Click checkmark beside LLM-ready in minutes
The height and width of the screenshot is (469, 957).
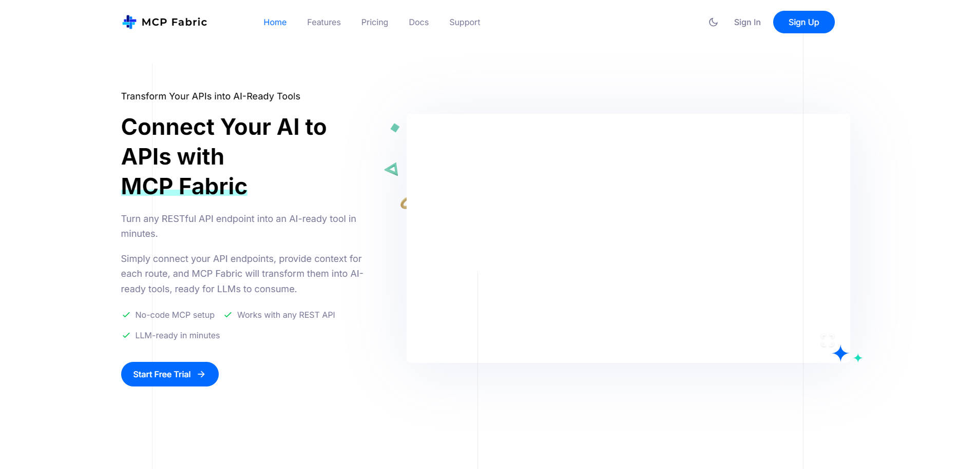pyautogui.click(x=126, y=335)
